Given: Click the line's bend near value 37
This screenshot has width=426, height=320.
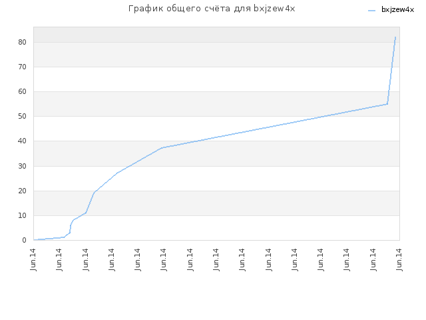Looking at the screenshot, I should tap(162, 148).
